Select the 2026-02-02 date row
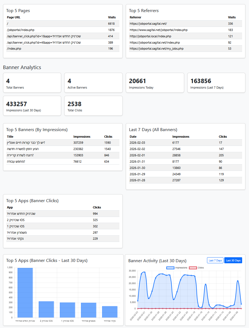249x328 pixels. tap(186, 149)
